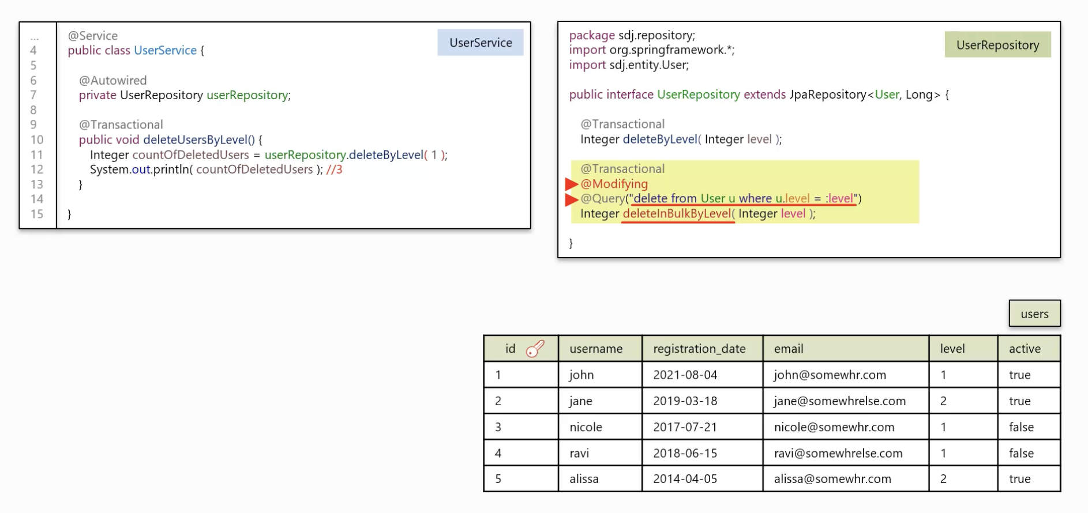Click the date cell 2014-04-05
The image size is (1088, 513).
702,479
